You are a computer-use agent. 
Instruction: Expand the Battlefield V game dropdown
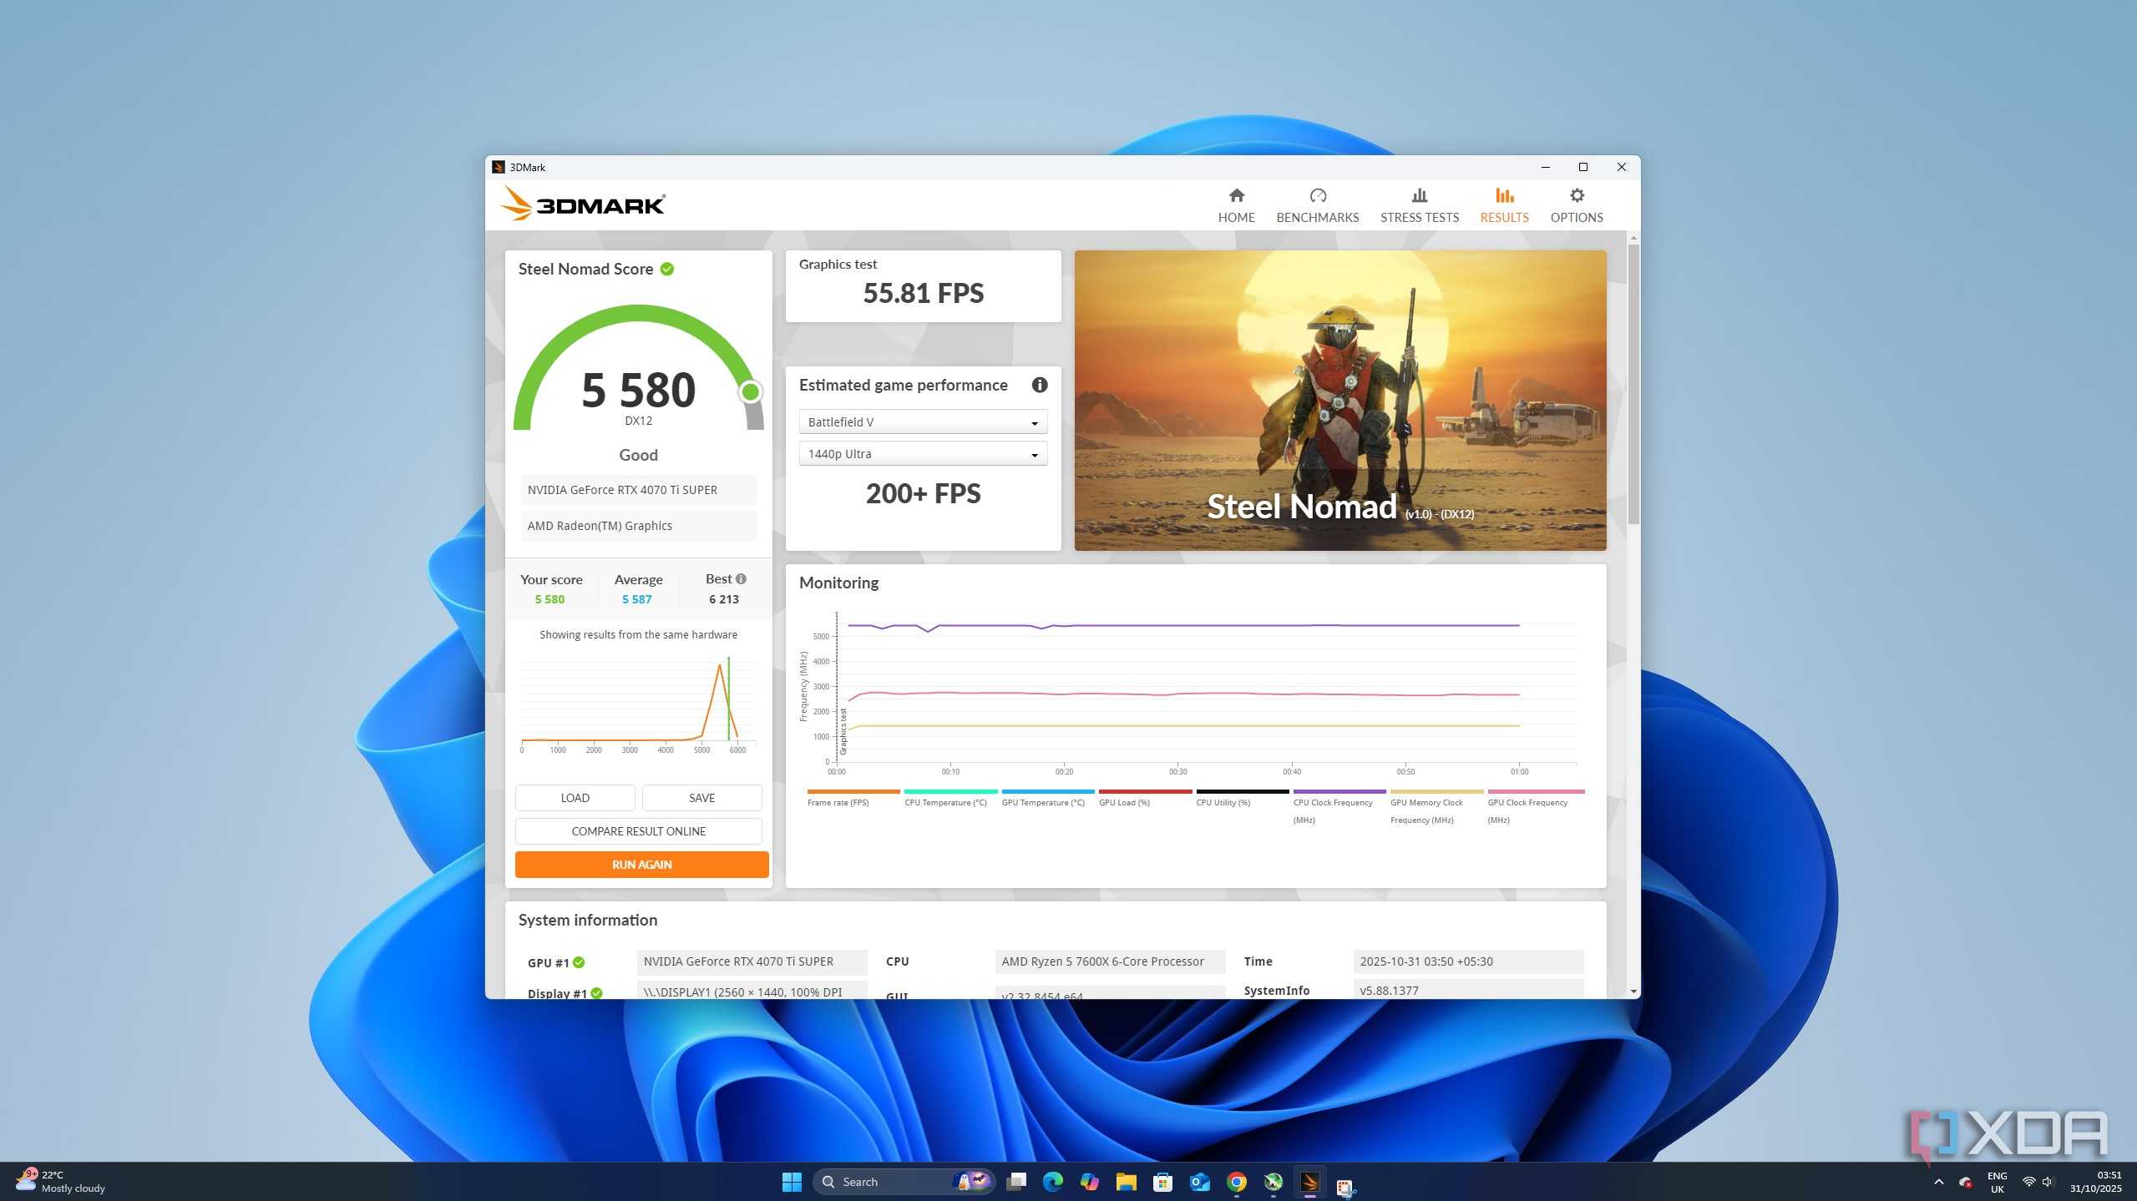pos(923,421)
